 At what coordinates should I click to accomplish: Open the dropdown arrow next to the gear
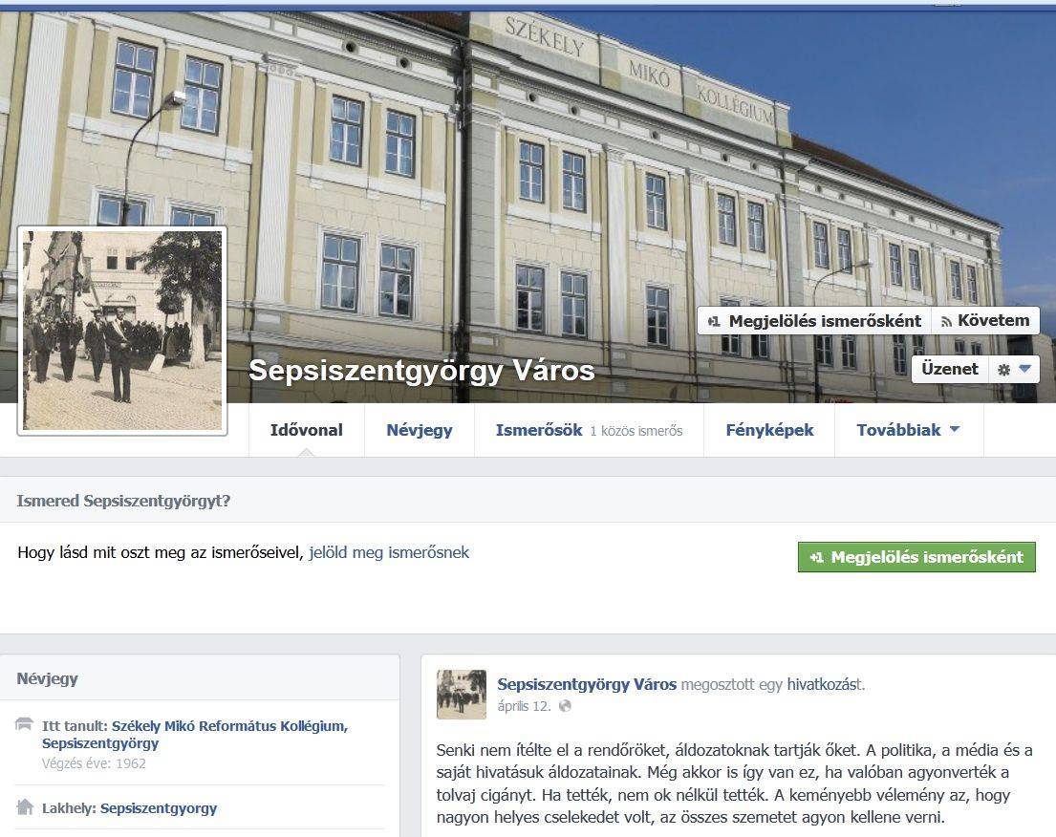point(1025,369)
